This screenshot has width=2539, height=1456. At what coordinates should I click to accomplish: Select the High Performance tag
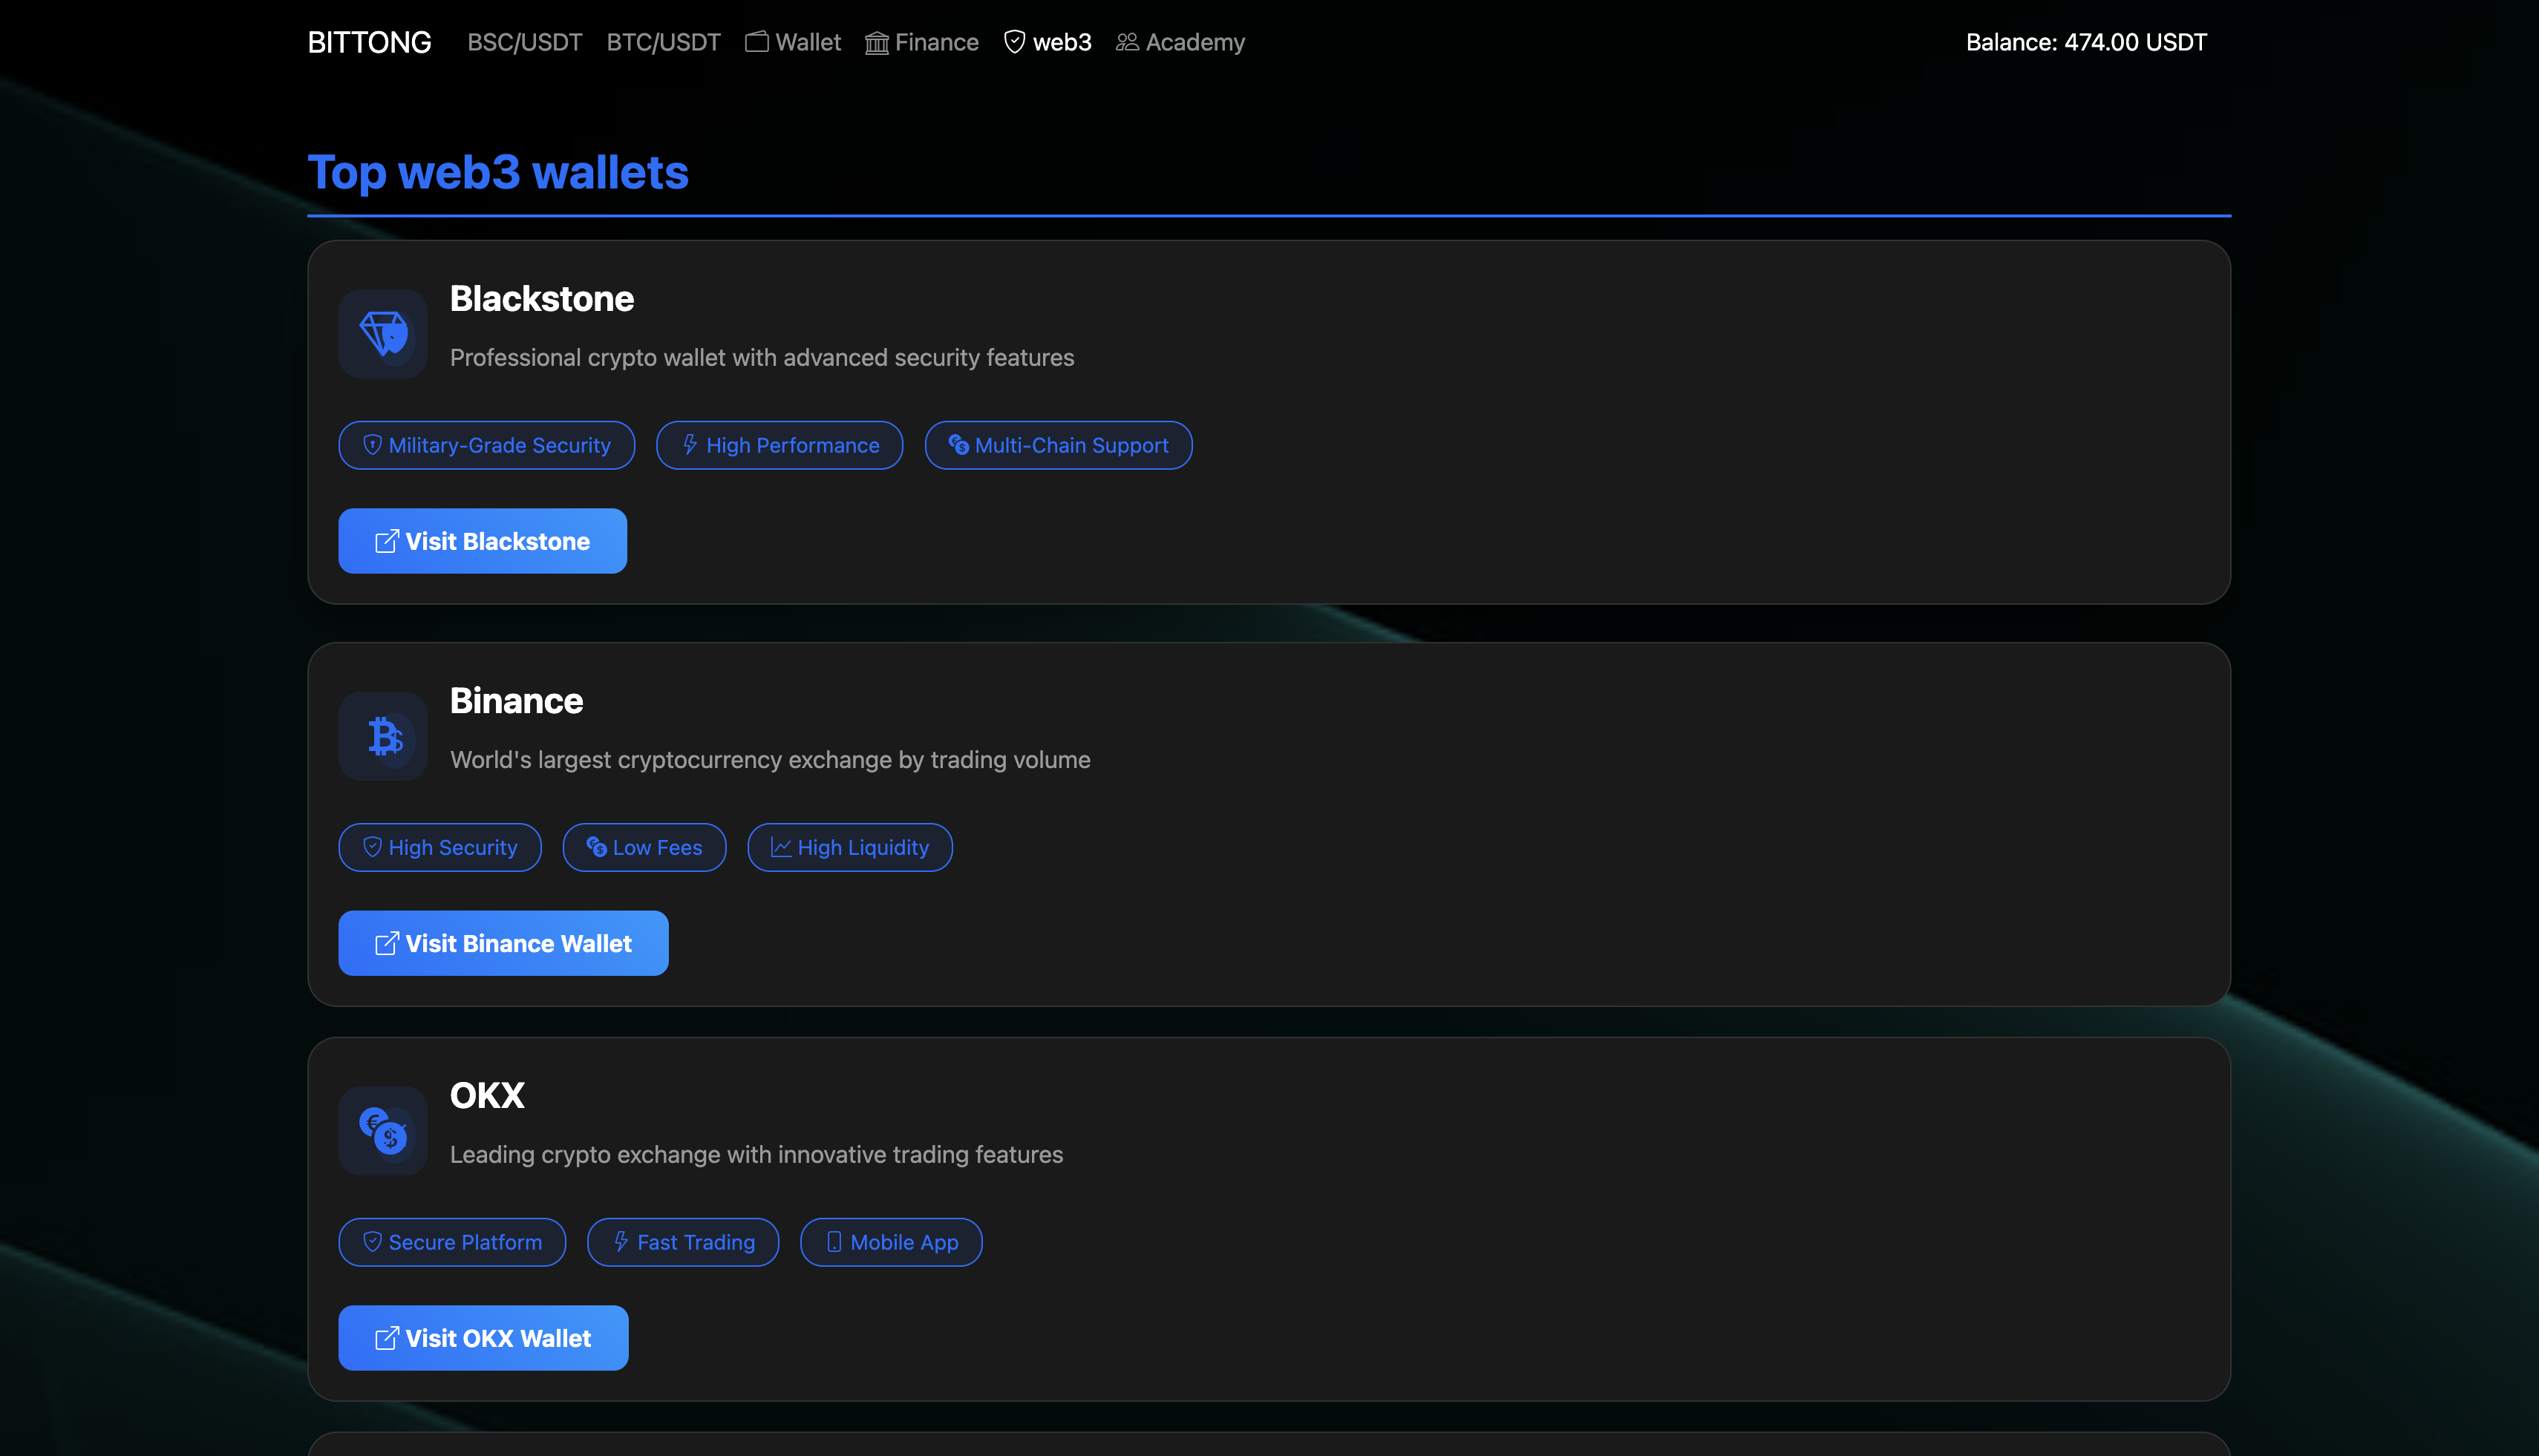780,445
